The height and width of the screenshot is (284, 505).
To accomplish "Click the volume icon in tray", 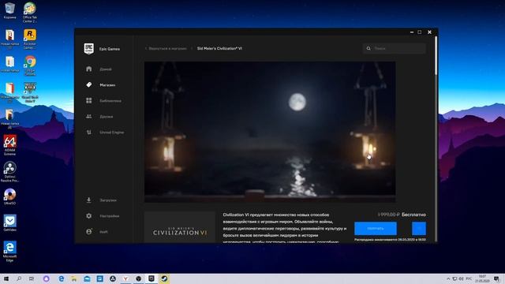I will coord(461,278).
